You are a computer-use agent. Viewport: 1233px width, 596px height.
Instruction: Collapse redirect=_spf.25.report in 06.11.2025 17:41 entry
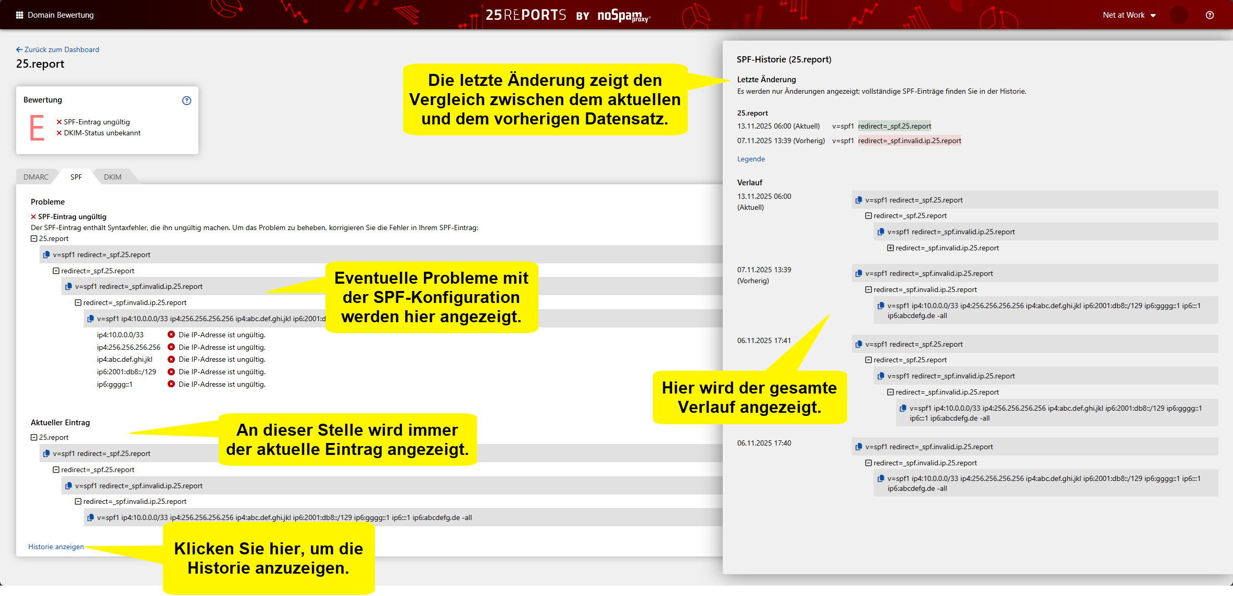point(869,360)
